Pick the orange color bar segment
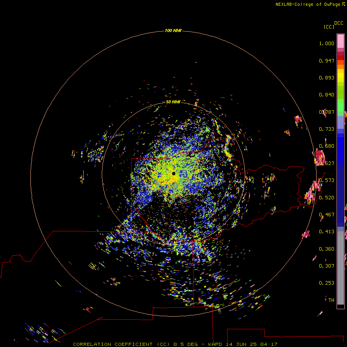Viewport: 347px width, 347px height. pyautogui.click(x=340, y=67)
